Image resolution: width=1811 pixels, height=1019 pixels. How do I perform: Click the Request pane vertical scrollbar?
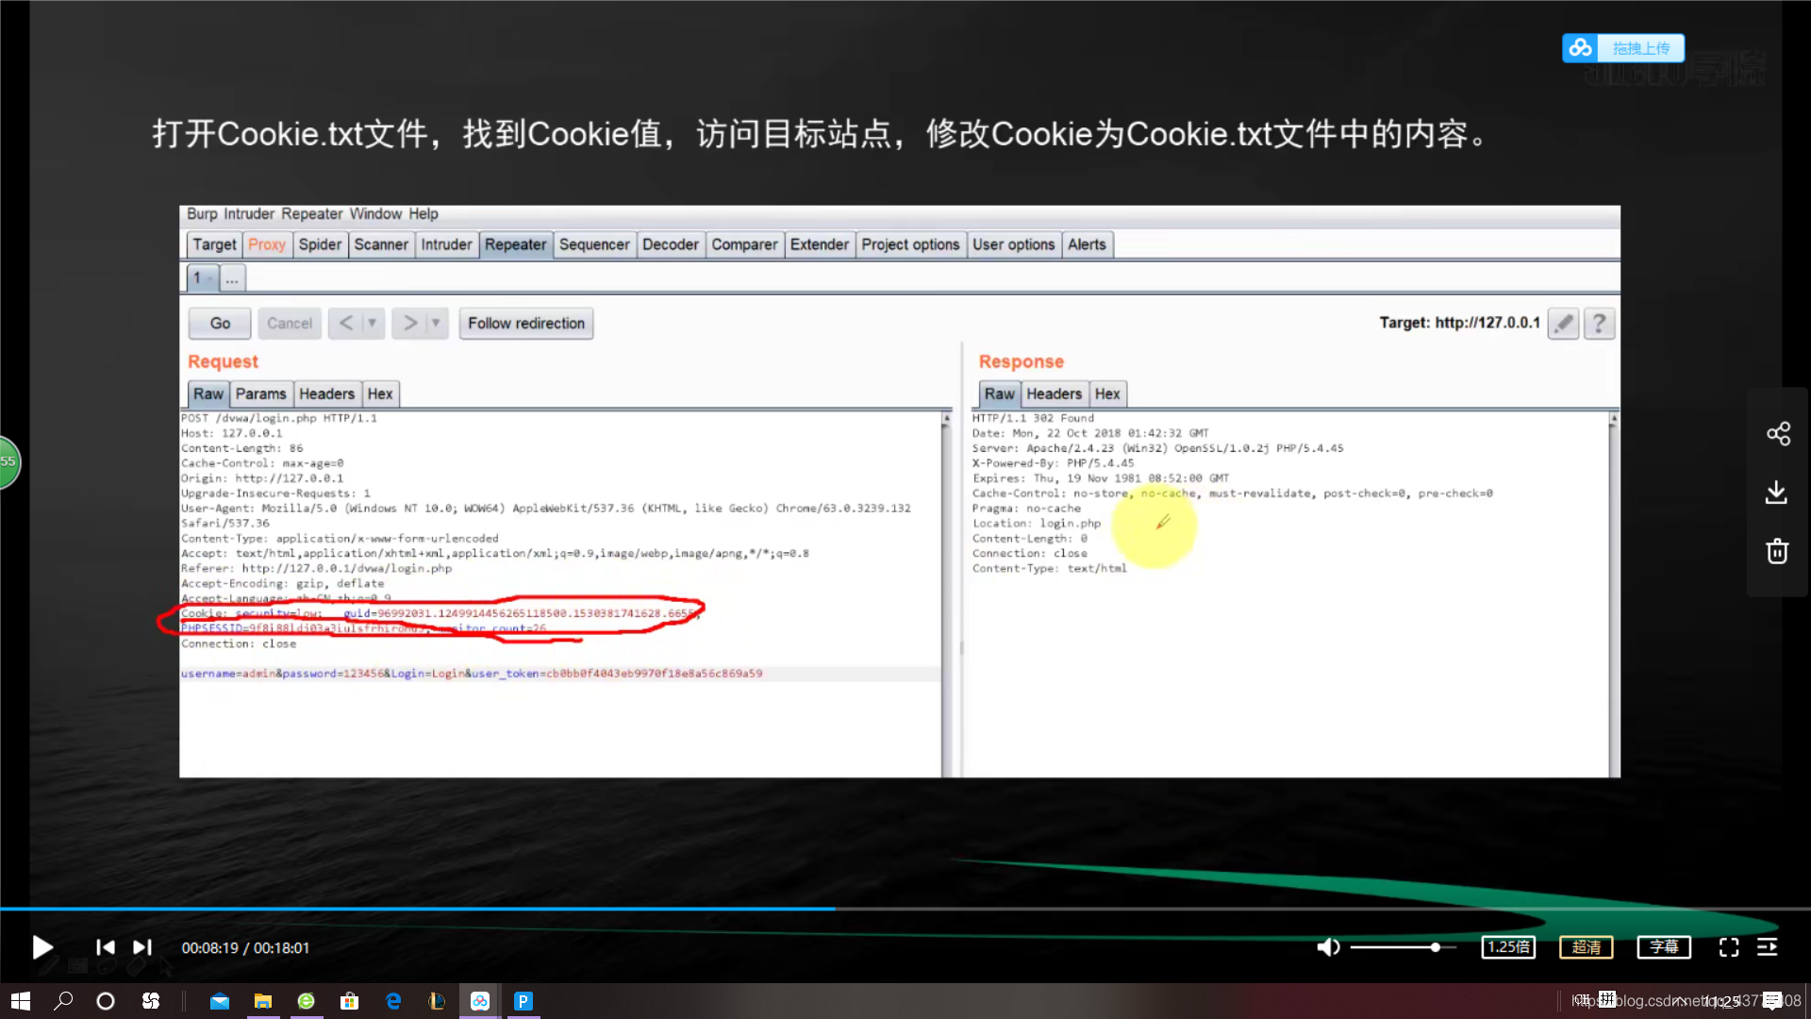pos(946,594)
